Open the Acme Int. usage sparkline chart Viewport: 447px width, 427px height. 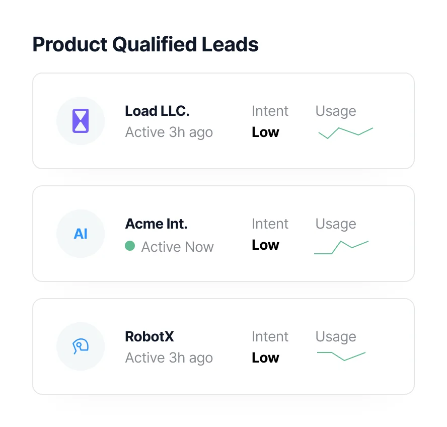[x=341, y=247]
